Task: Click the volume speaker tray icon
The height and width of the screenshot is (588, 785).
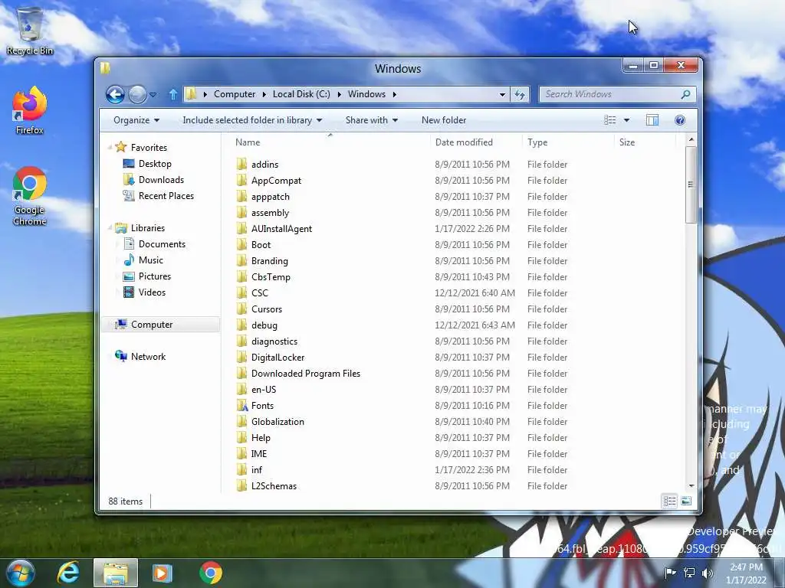Action: [x=708, y=573]
